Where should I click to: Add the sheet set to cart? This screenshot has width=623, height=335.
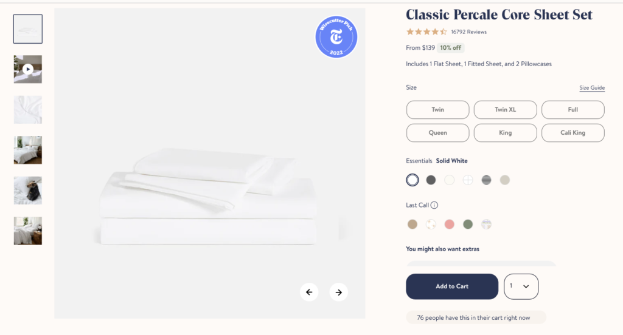(452, 286)
